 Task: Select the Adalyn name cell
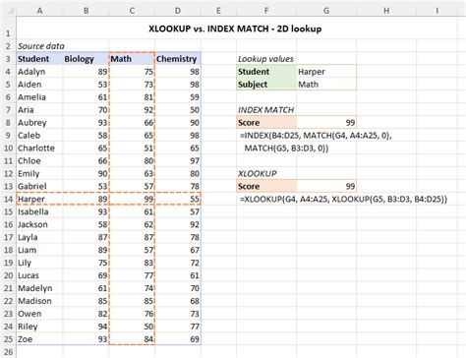[39, 72]
